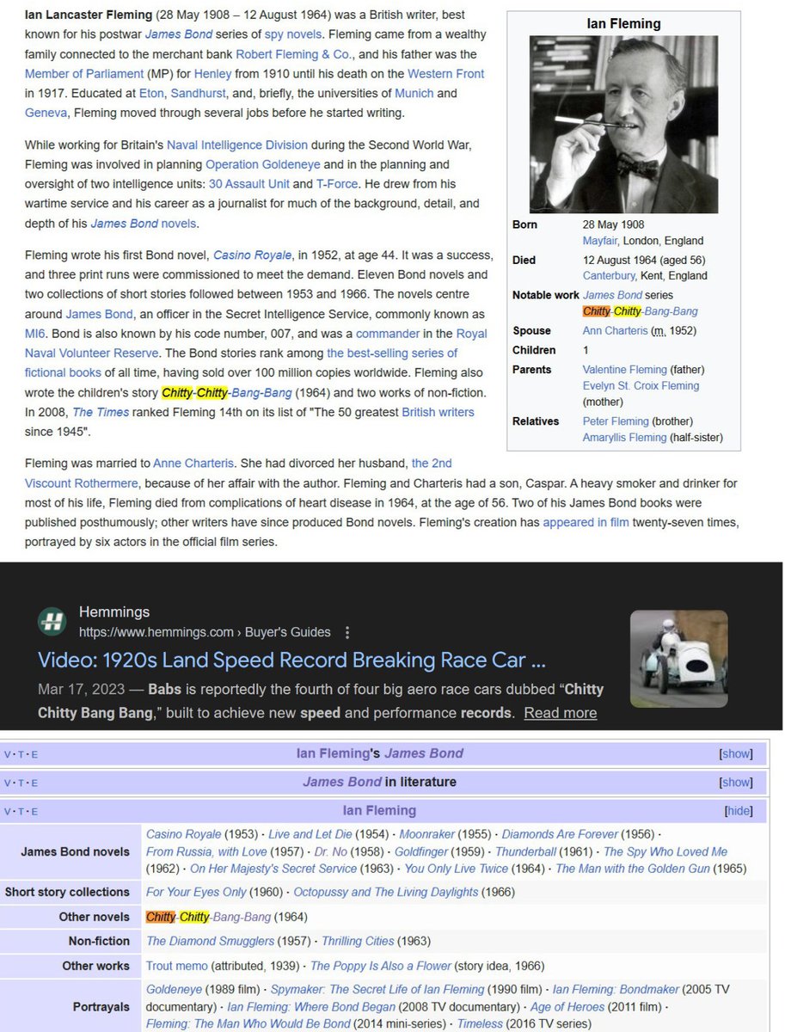Screen dimensions: 785x1032
Task: Open the Ian Fleming portrait photo
Action: click(x=624, y=124)
